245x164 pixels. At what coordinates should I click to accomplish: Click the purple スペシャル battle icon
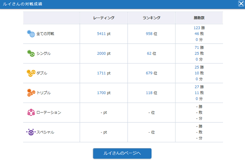coord(31,132)
